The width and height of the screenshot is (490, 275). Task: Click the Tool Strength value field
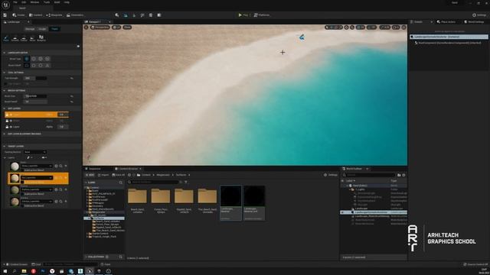[35, 78]
